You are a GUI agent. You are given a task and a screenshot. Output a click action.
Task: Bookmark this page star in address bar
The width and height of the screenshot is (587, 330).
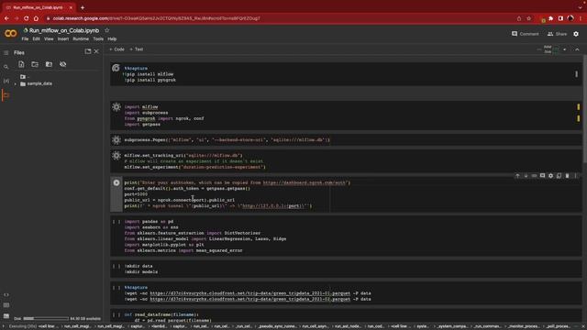pyautogui.click(x=528, y=18)
